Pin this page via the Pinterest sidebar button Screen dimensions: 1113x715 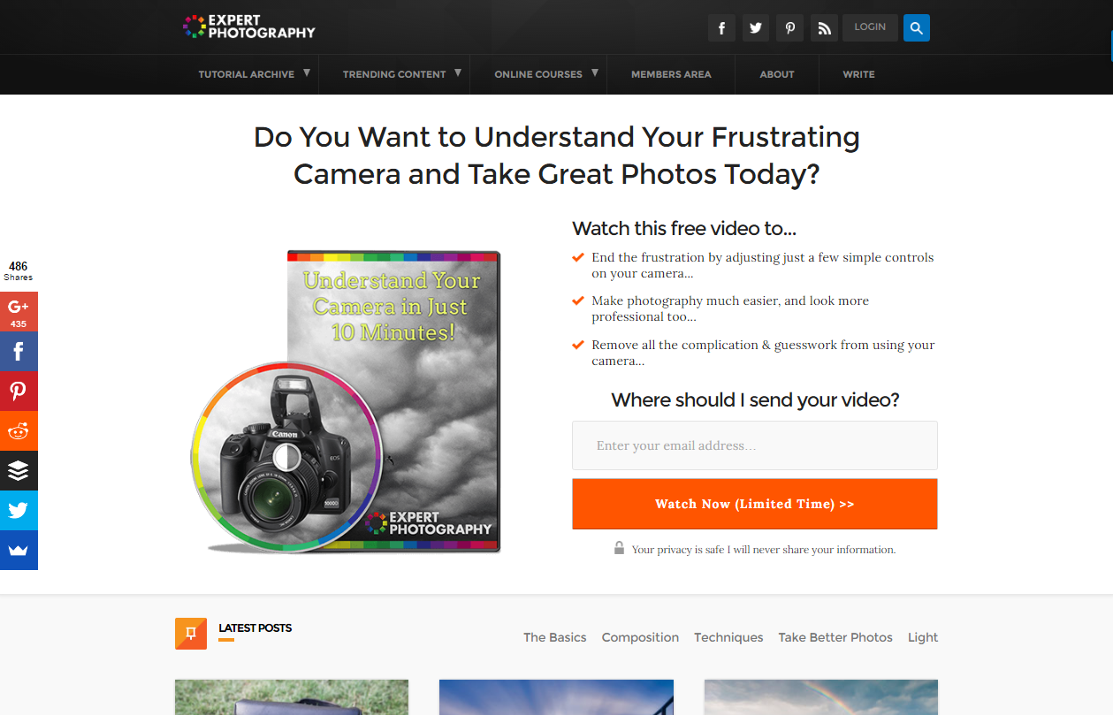coord(19,391)
